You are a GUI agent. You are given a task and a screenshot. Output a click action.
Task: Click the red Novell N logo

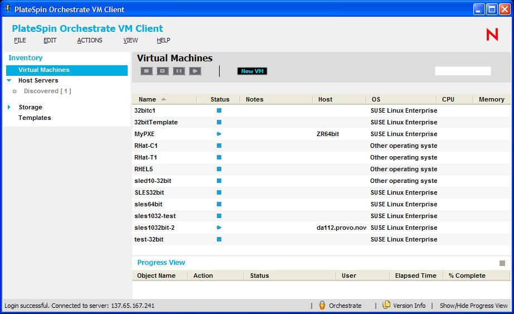[492, 35]
